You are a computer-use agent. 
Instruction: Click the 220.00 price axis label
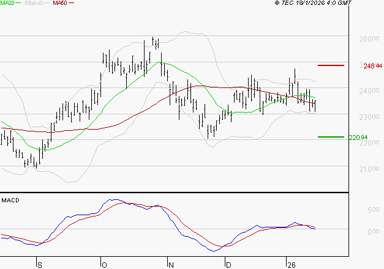pyautogui.click(x=369, y=142)
